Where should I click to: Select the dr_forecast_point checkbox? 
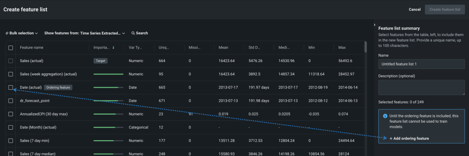click(x=11, y=101)
